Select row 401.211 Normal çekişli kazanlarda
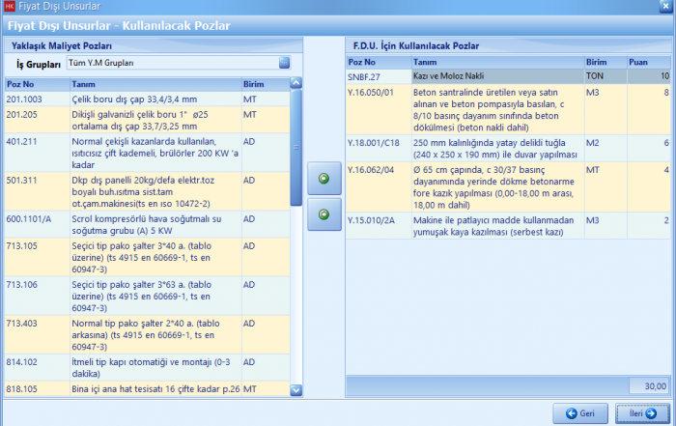Image resolution: width=676 pixels, height=426 pixels. click(x=145, y=153)
